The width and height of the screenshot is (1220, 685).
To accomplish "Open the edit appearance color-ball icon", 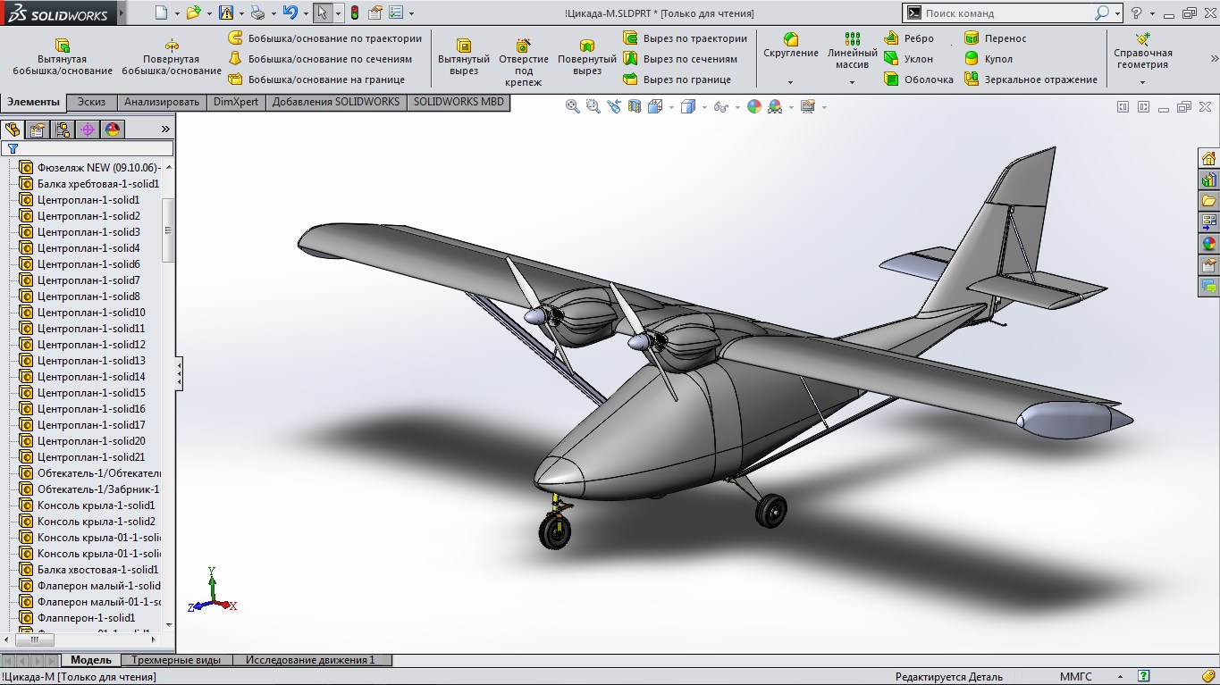I will pyautogui.click(x=754, y=106).
